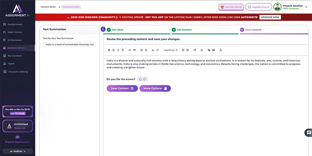
Task: Click the summarizer text input field
Action: point(69,44)
